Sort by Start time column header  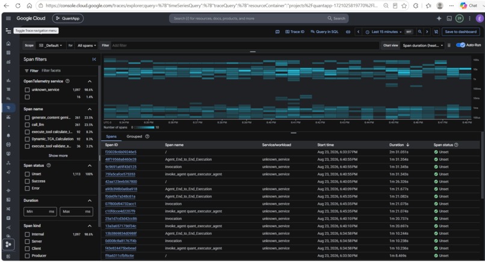tap(326, 145)
